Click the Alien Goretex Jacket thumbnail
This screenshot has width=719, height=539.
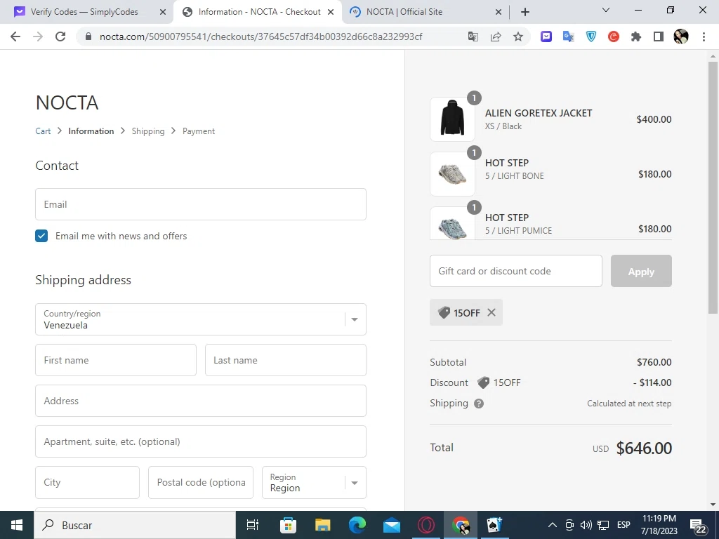[452, 119]
